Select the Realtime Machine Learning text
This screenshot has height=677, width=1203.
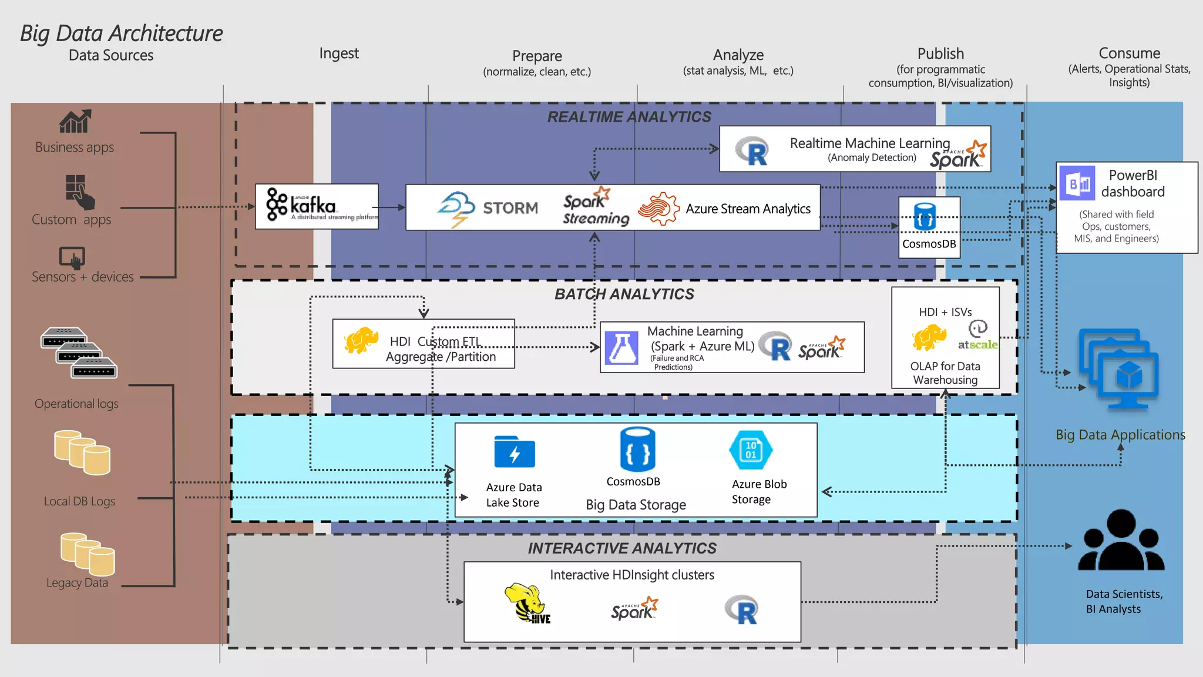[x=870, y=143]
